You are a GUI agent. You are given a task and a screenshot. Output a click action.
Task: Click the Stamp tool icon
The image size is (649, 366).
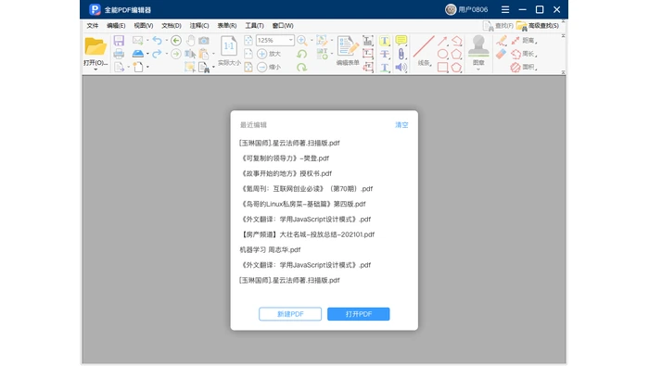(x=478, y=46)
